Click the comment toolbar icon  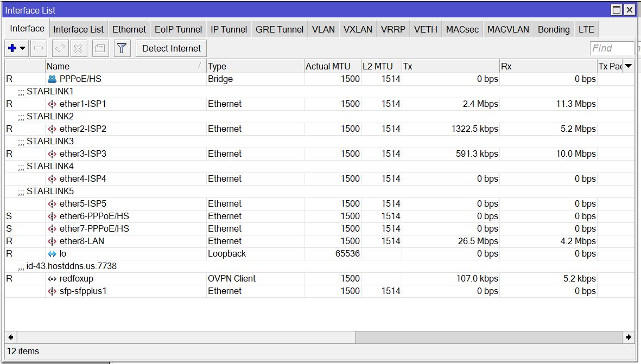tap(100, 48)
